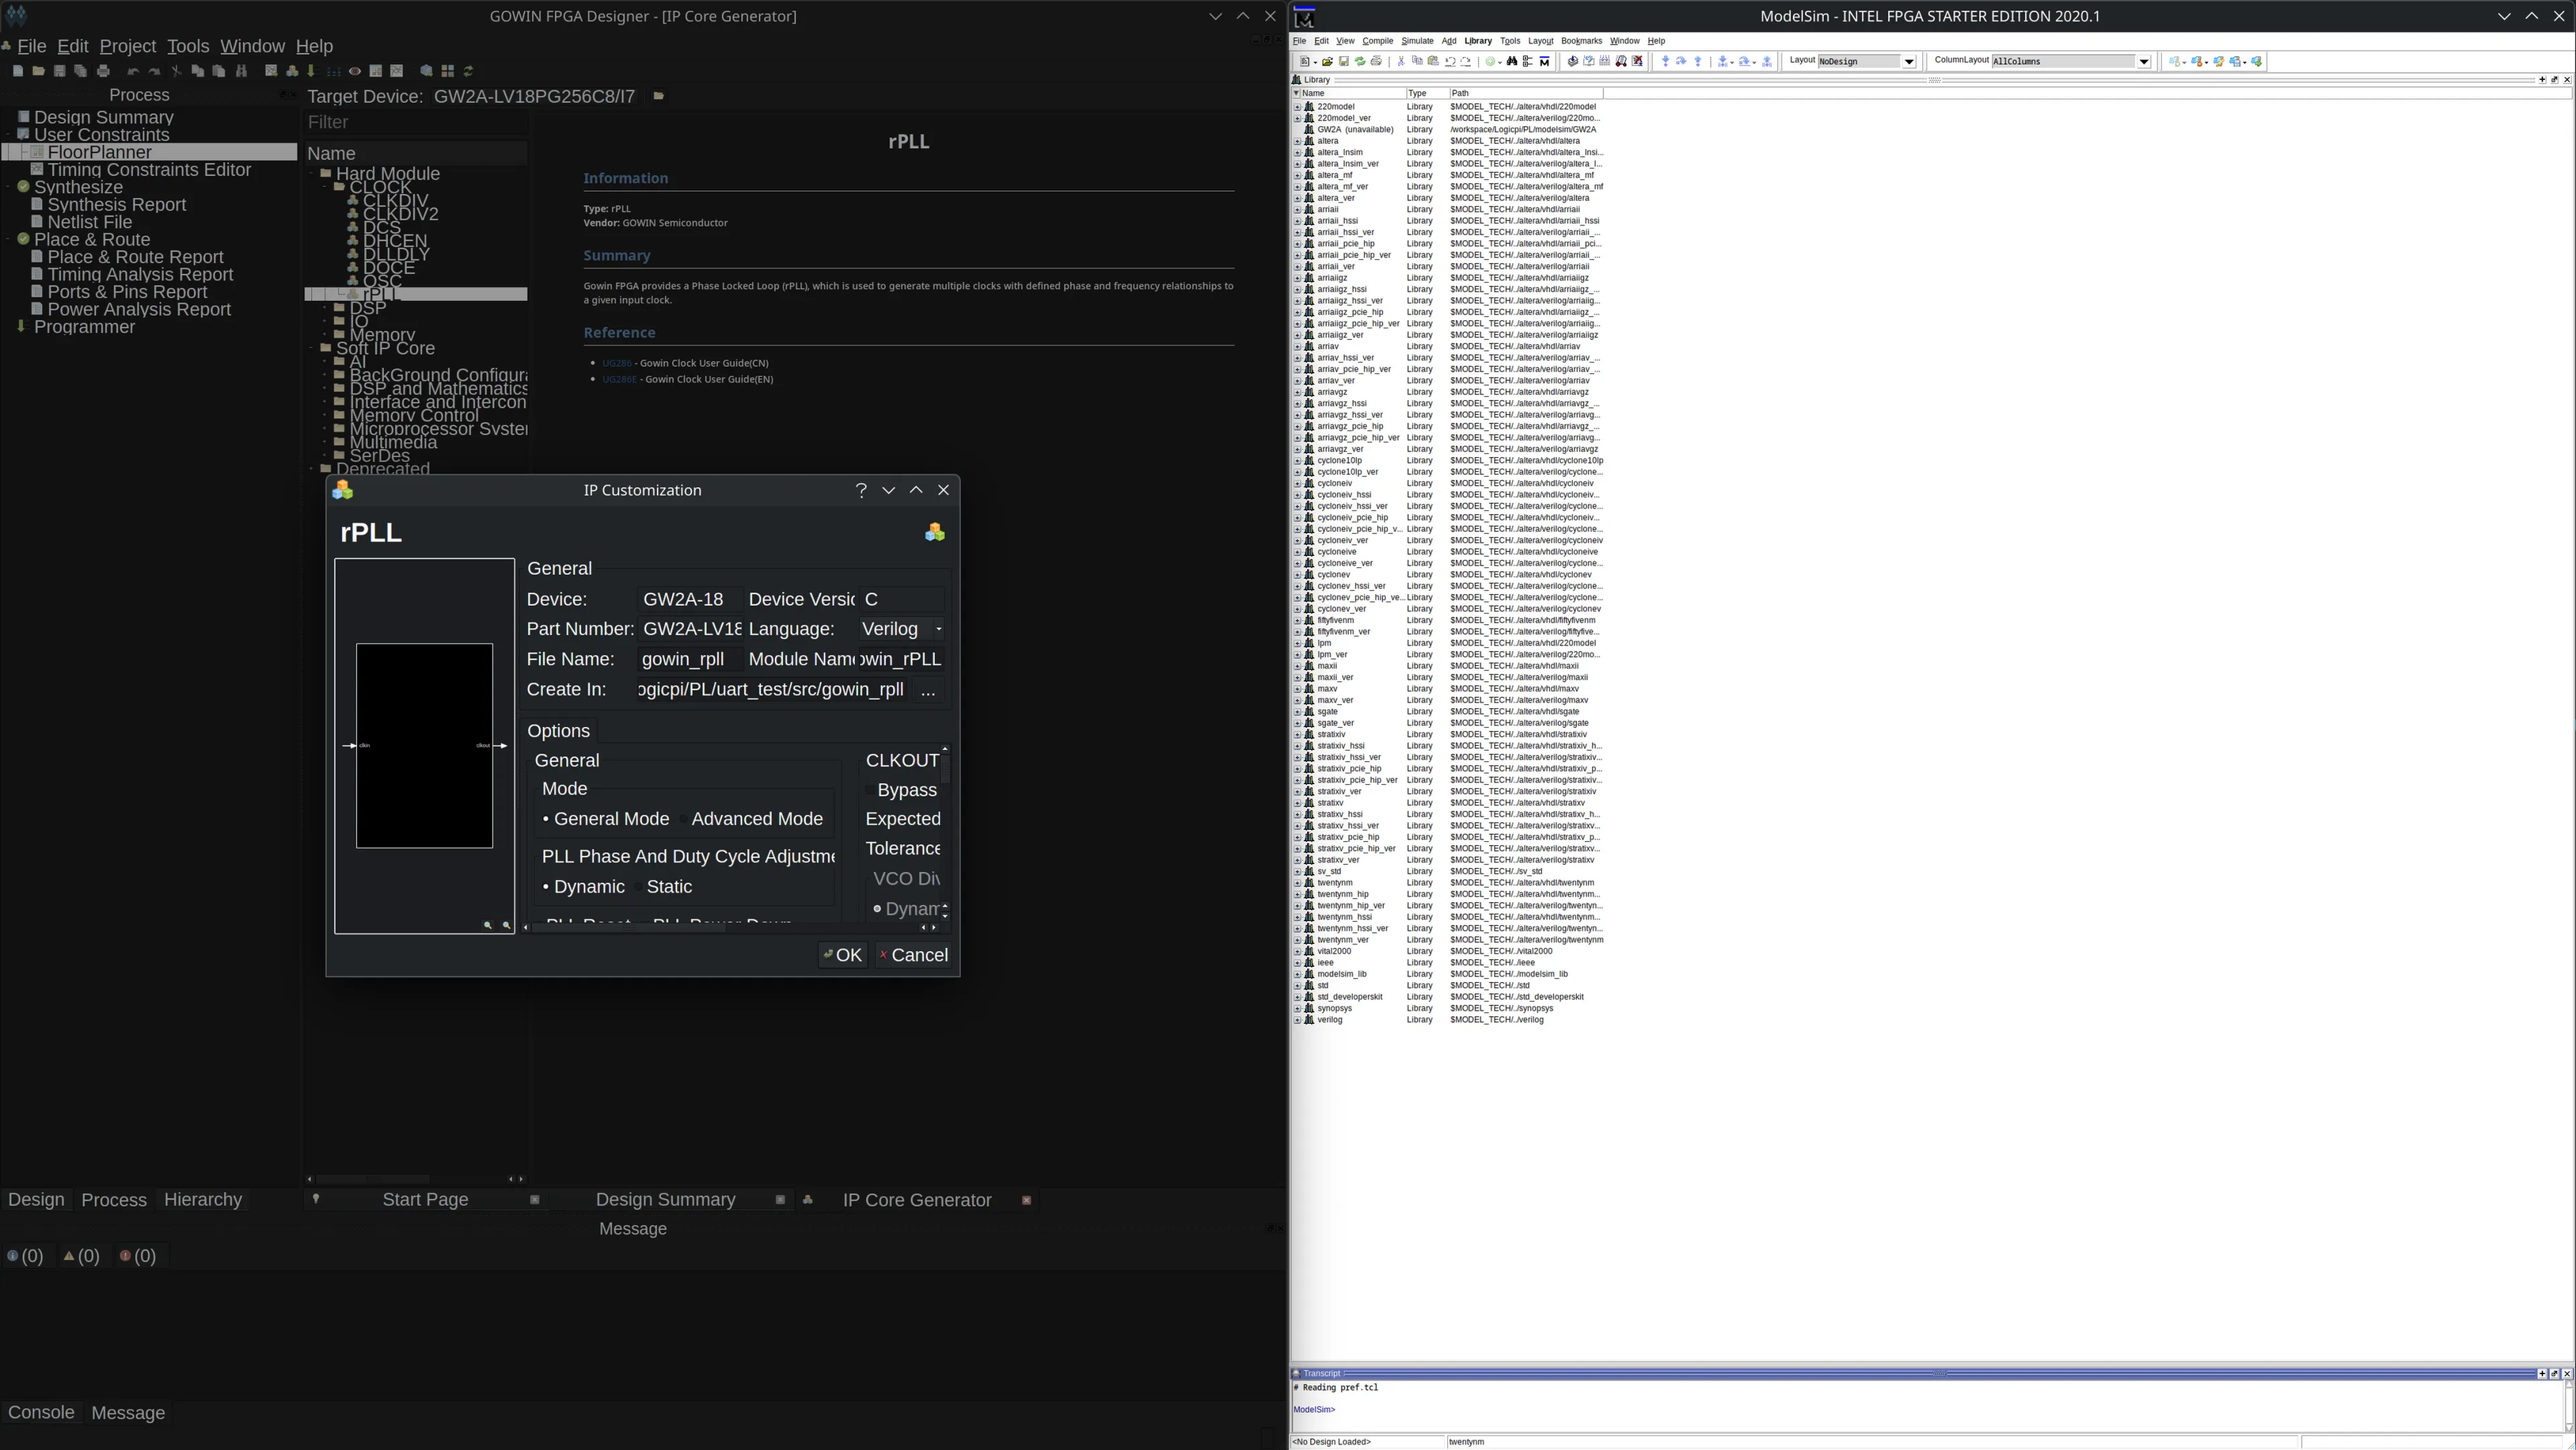Open the Compile menu in ModelSim
Viewport: 2576px width, 1450px height.
(x=1377, y=41)
